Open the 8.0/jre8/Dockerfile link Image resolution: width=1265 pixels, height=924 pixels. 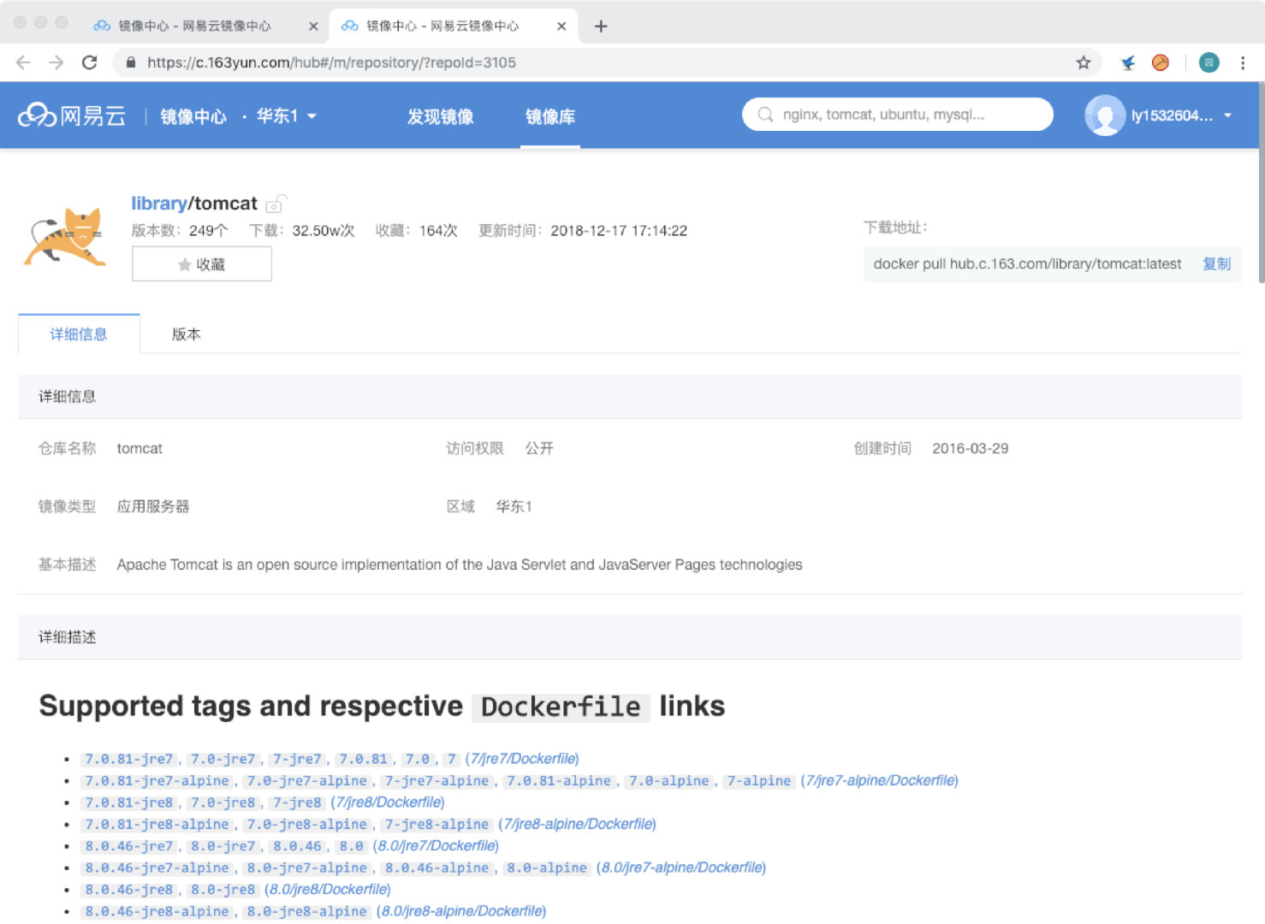327,890
